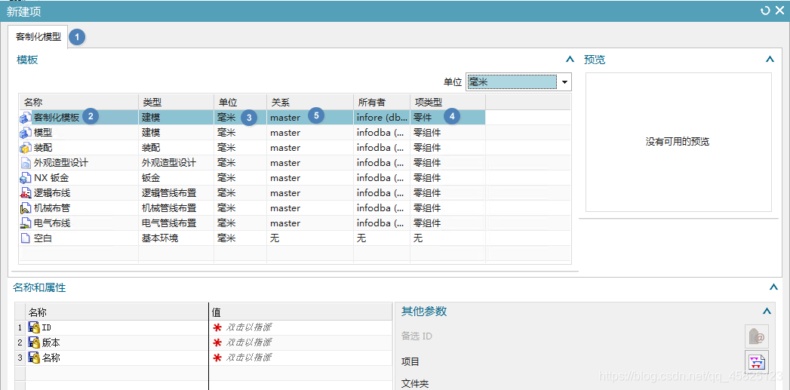Sort by the 单位 column header
Image resolution: width=790 pixels, height=390 pixels.
click(241, 103)
